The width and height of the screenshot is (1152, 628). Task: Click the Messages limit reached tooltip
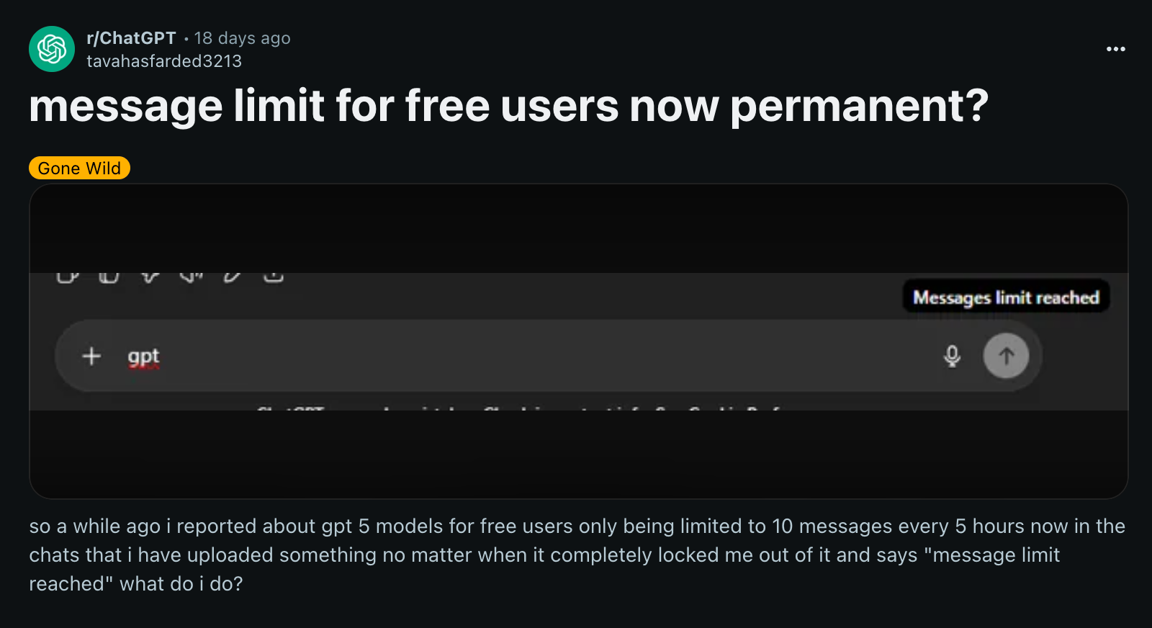coord(1005,295)
